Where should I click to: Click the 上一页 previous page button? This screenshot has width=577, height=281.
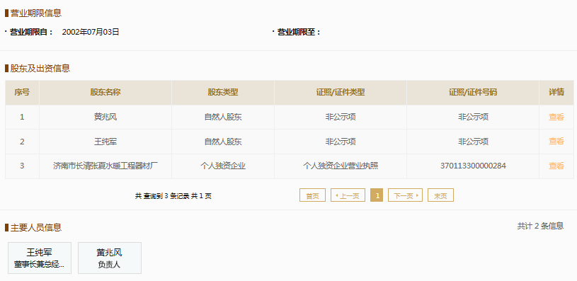coord(348,195)
